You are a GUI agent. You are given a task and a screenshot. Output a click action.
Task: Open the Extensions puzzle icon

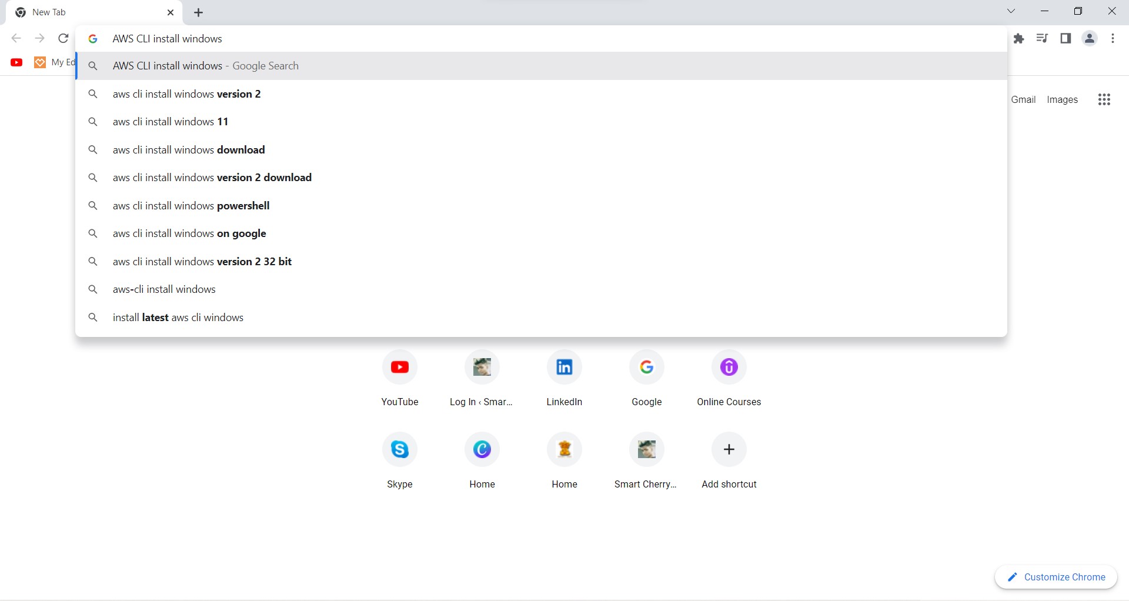[x=1019, y=38]
